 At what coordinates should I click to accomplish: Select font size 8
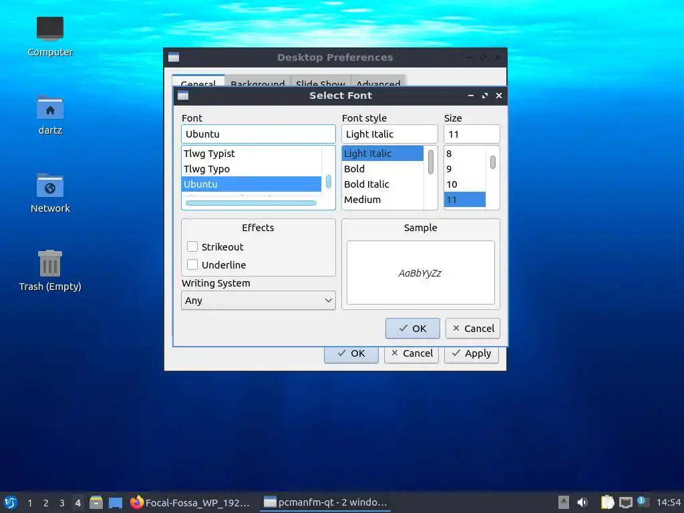pos(465,154)
